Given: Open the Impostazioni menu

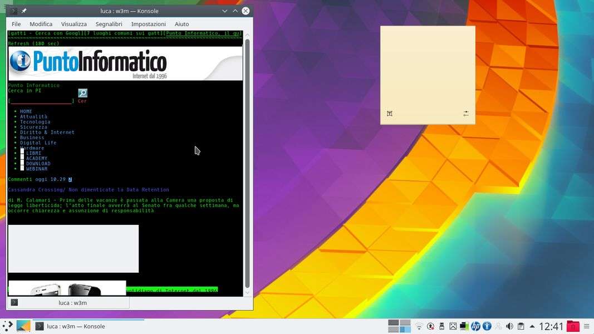Looking at the screenshot, I should (x=148, y=24).
